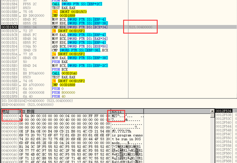Image resolution: width=237 pixels, height=163 pixels.
Task: Select stack address 0012F550
Action: coord(223,138)
